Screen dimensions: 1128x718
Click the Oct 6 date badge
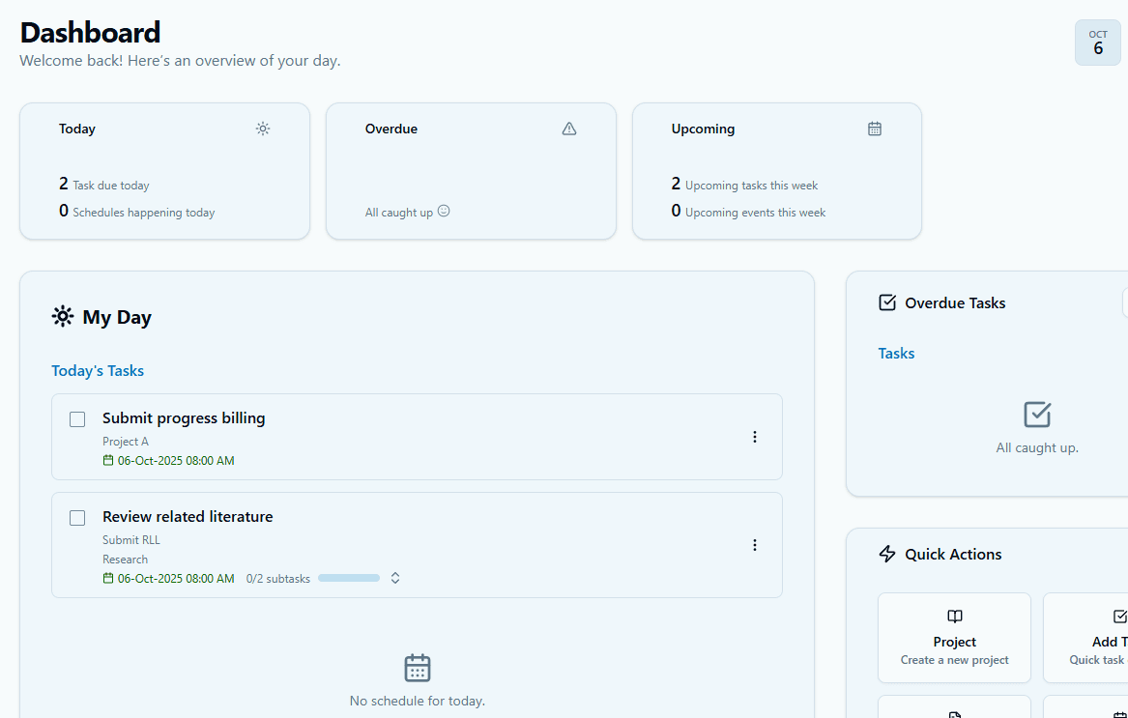(x=1097, y=43)
